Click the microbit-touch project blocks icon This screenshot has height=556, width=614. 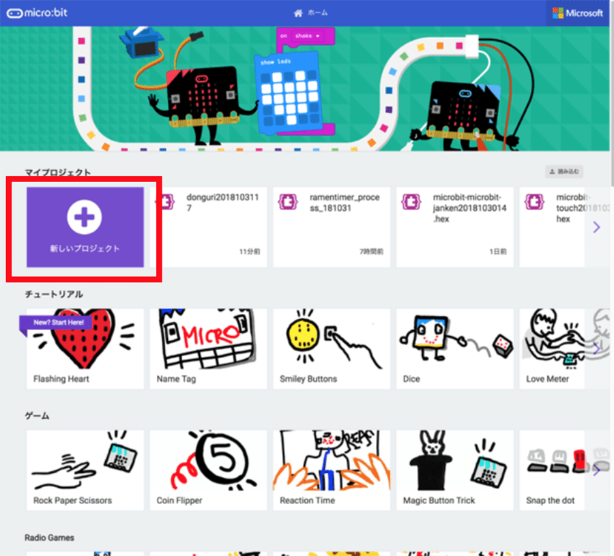(534, 202)
